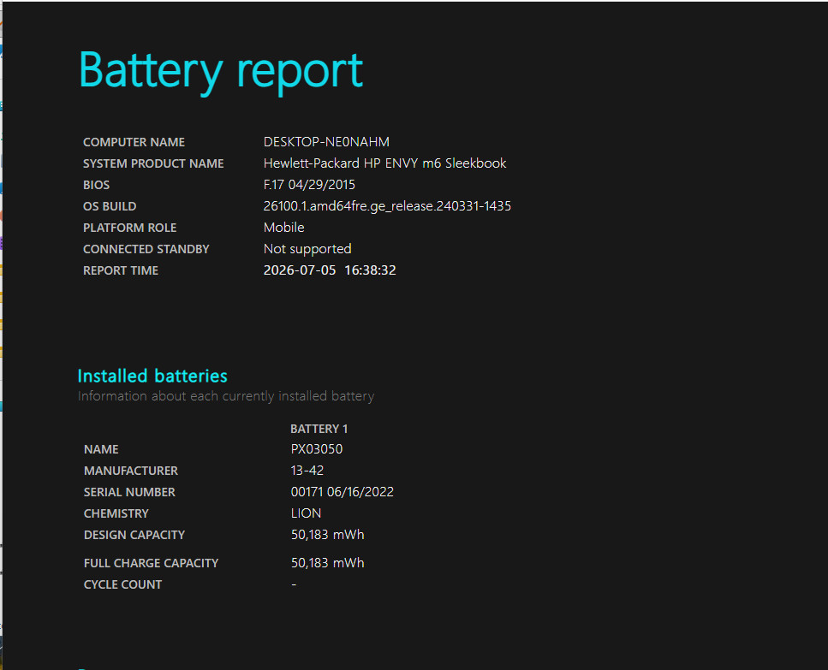Select BIOS value F.17 04/29/2015
The width and height of the screenshot is (828, 670).
309,185
